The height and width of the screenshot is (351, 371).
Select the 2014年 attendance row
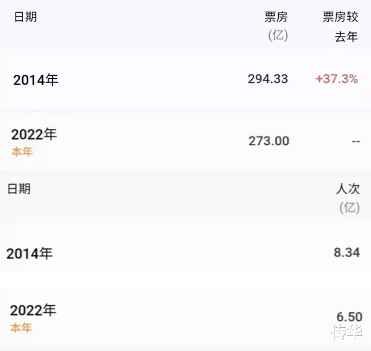pyautogui.click(x=185, y=253)
